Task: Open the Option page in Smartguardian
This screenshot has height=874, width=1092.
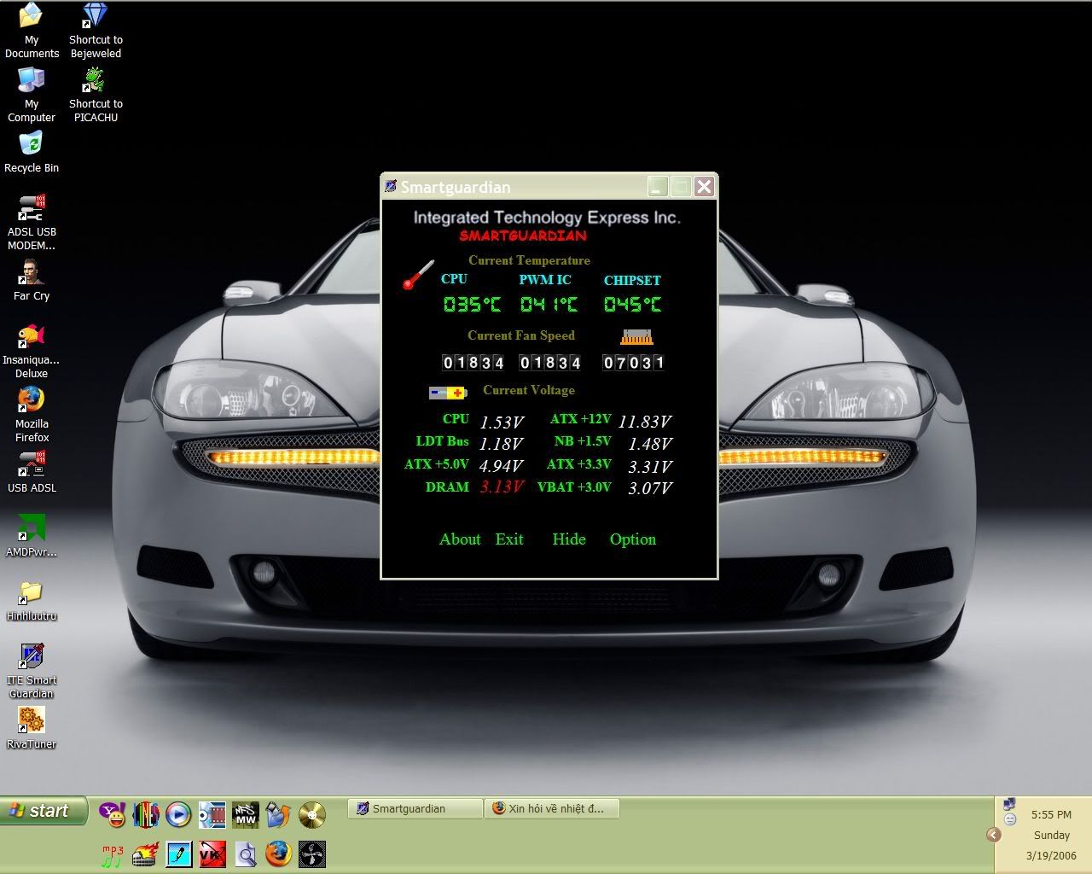Action: point(633,539)
